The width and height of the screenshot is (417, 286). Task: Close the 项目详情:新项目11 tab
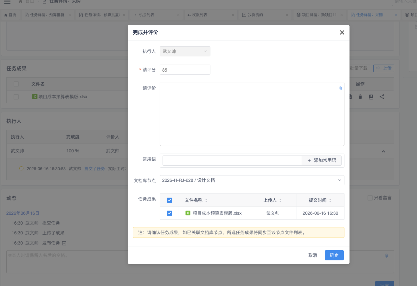342,15
